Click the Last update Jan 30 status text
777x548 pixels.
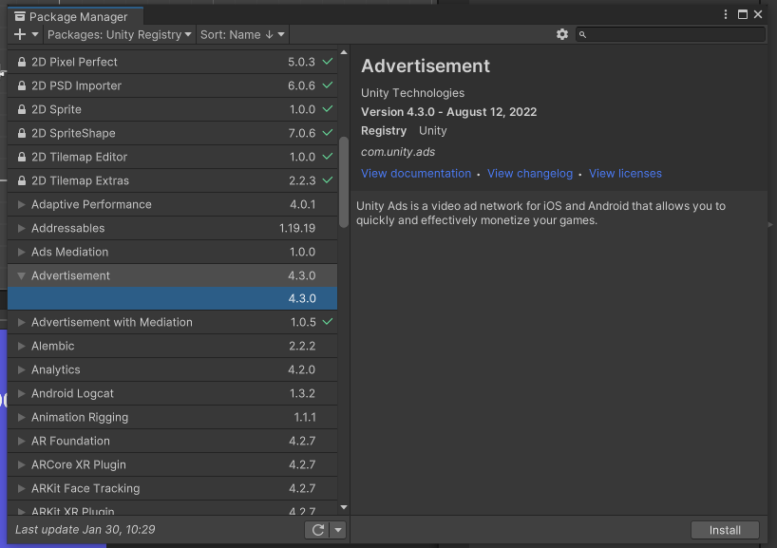(85, 530)
